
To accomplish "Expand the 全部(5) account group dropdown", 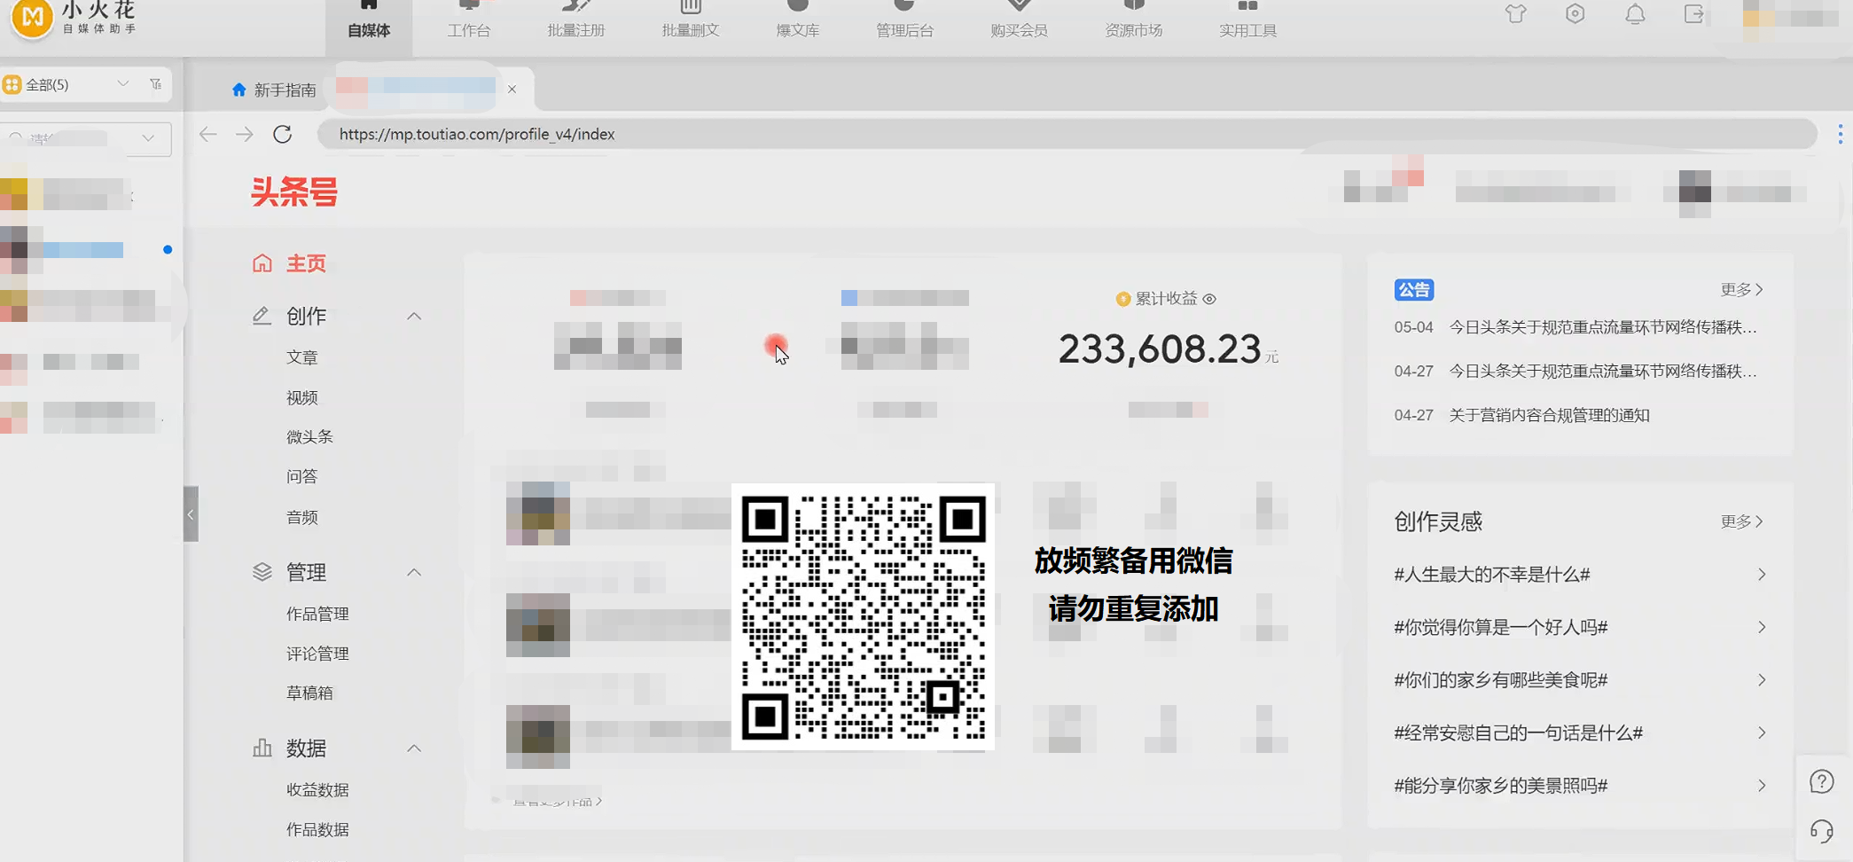I will click(x=123, y=83).
